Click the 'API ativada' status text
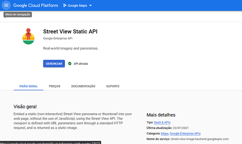Screen dimensions: 242x144 coord(81,64)
